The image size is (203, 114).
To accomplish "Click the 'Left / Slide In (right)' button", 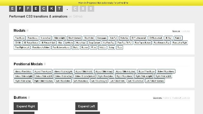I will [99, 81].
